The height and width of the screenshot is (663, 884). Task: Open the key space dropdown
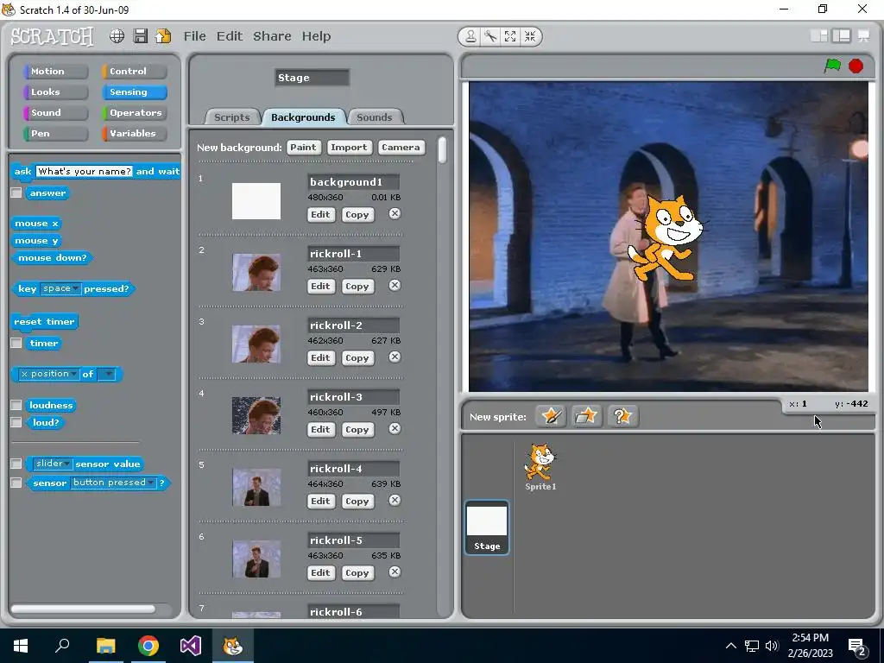(61, 288)
